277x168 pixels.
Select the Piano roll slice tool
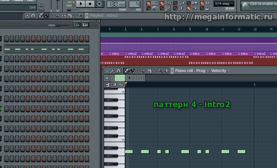(149, 71)
